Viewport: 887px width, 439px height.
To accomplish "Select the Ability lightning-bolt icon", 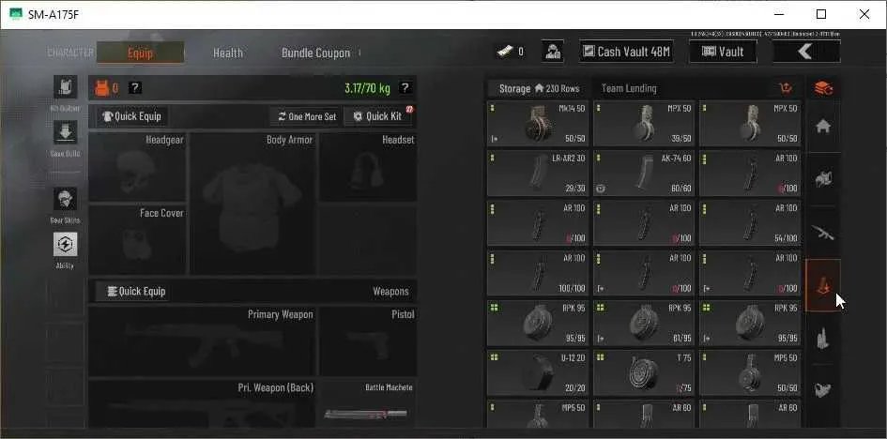I will click(x=65, y=244).
